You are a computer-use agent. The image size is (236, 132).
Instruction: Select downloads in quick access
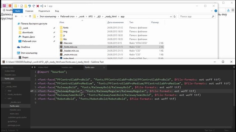click(x=28, y=32)
